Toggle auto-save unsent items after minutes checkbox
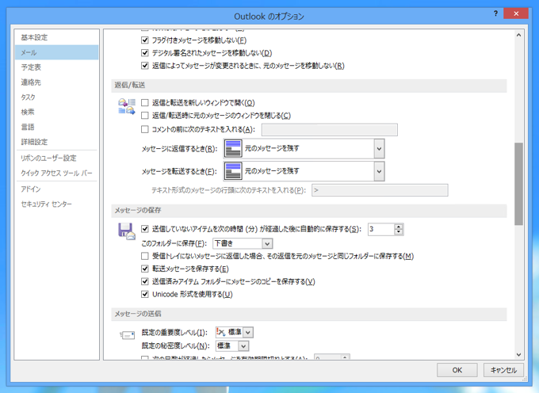The height and width of the screenshot is (393, 539). pos(145,229)
